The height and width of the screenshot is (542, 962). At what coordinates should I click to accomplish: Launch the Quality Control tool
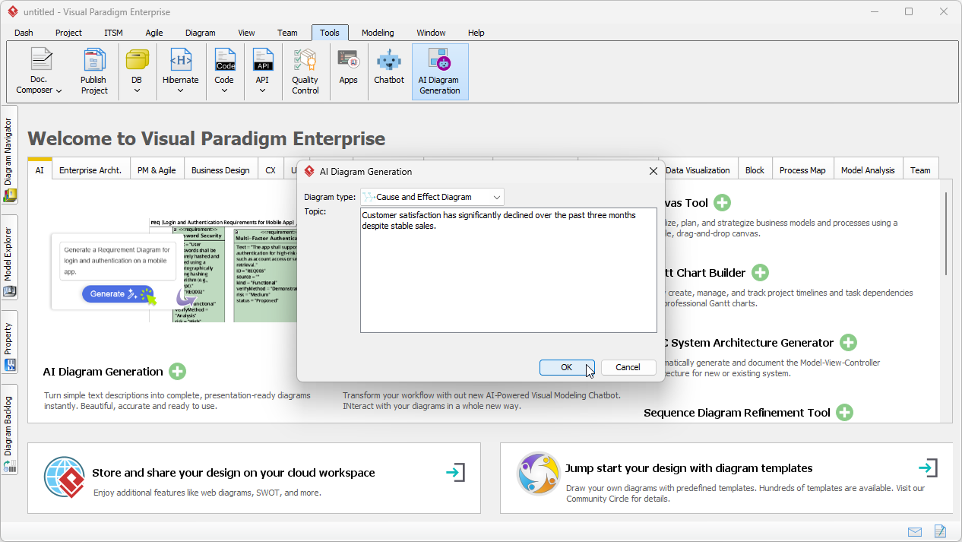point(305,71)
